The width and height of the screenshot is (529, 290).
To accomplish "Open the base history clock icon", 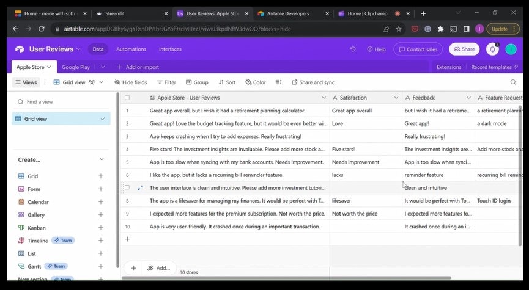I will click(353, 49).
